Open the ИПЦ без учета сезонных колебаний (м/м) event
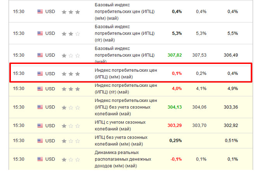 121,140
